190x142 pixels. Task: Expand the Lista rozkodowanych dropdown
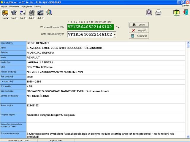click(115, 35)
